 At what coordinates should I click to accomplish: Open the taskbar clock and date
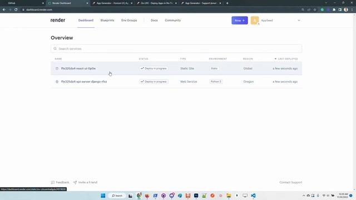[343, 196]
